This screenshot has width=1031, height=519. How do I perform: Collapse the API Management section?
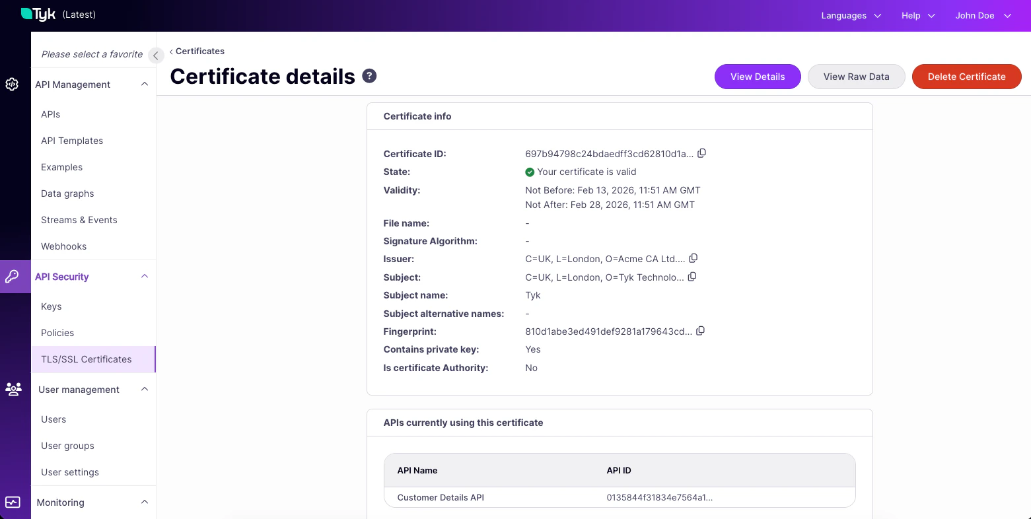[x=145, y=84]
